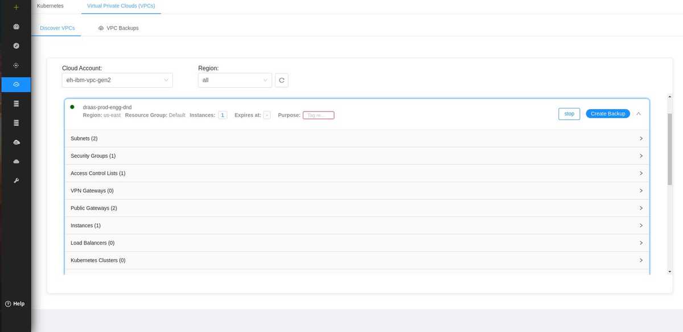Click the green status dot of draas-prod-engg-dnd
Viewport: 683px width, 332px height.
[72, 106]
